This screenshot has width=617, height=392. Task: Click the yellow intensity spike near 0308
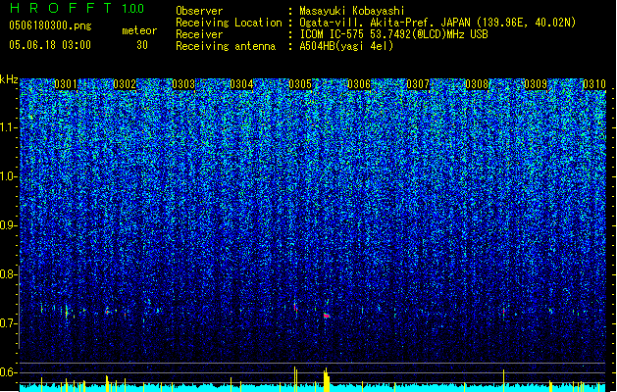tap(503, 380)
